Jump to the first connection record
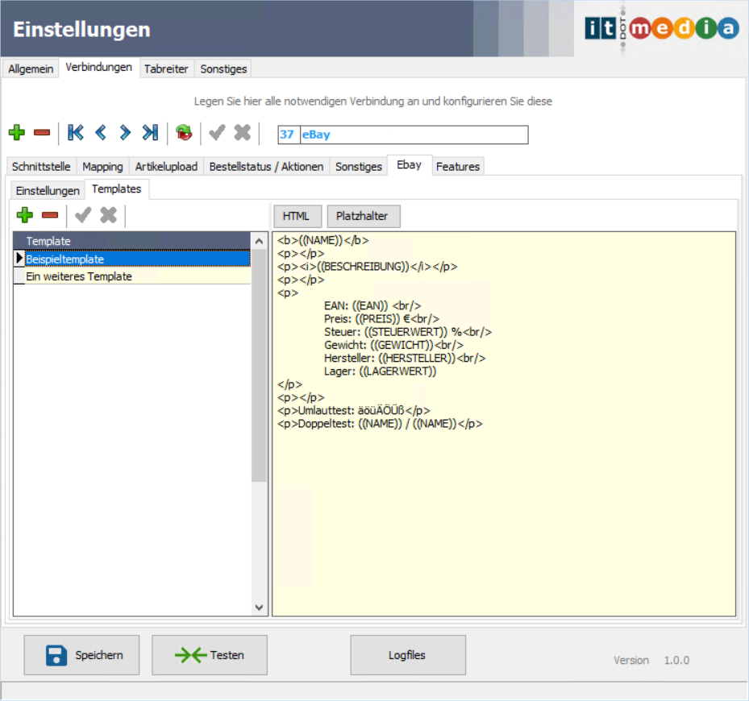 point(76,133)
